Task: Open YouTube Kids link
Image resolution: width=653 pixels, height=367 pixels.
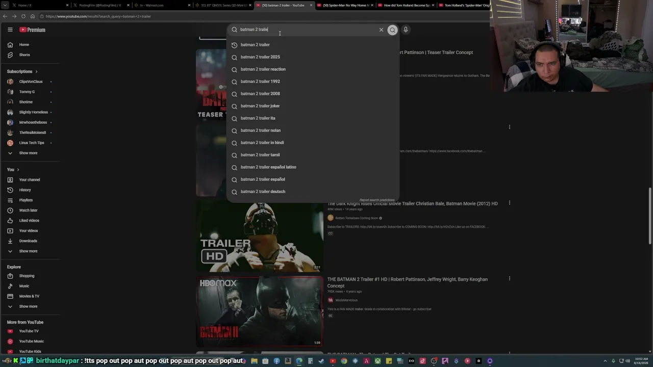Action: pos(30,352)
